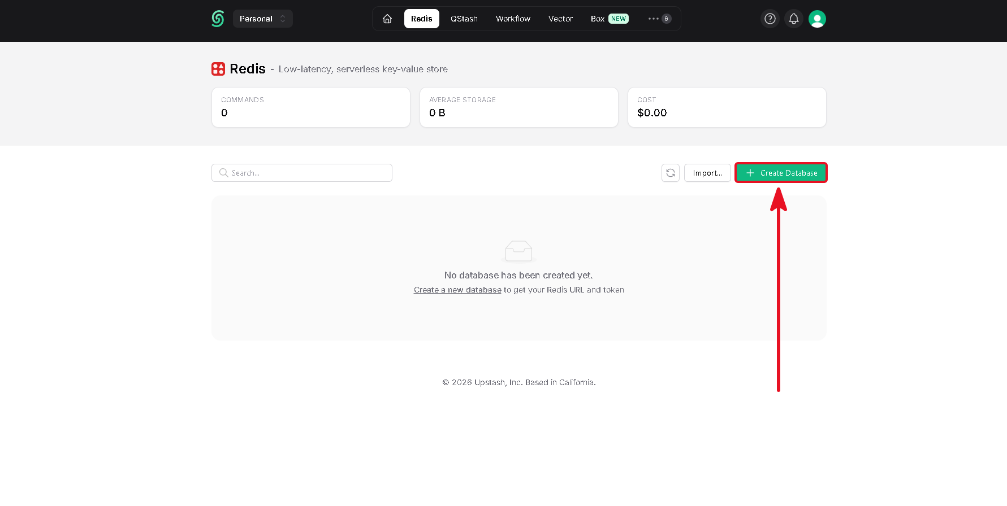
Task: Click the Import... button
Action: [707, 173]
